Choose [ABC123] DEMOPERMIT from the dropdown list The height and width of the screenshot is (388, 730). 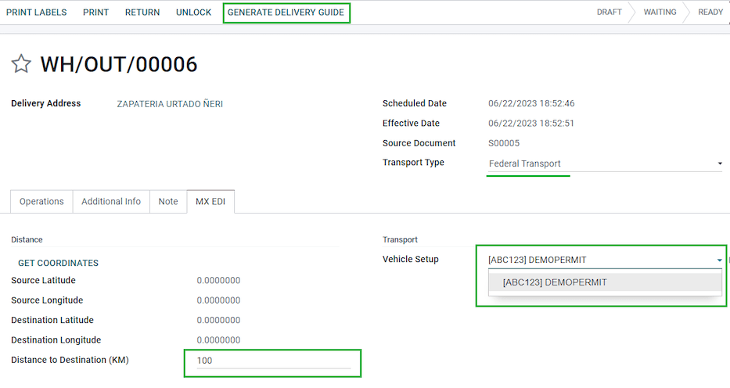pos(555,282)
